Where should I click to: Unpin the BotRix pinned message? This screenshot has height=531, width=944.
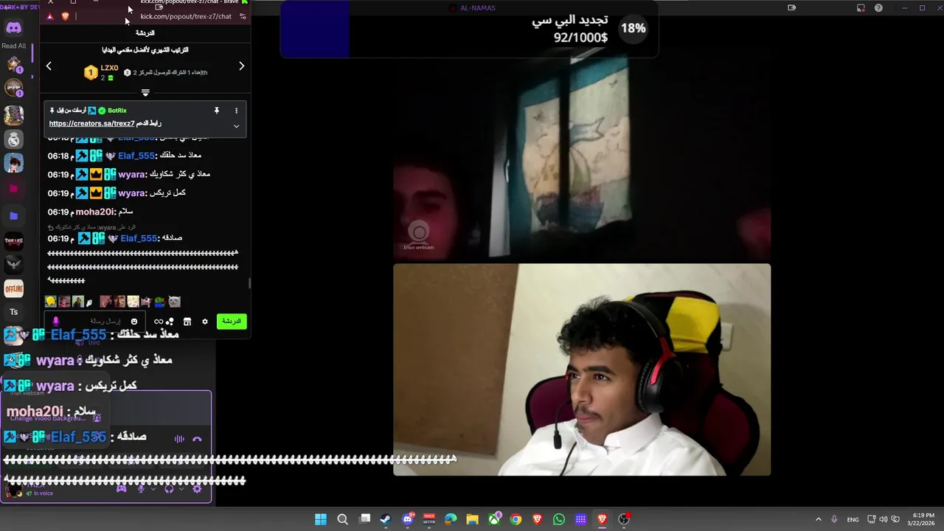click(x=217, y=111)
